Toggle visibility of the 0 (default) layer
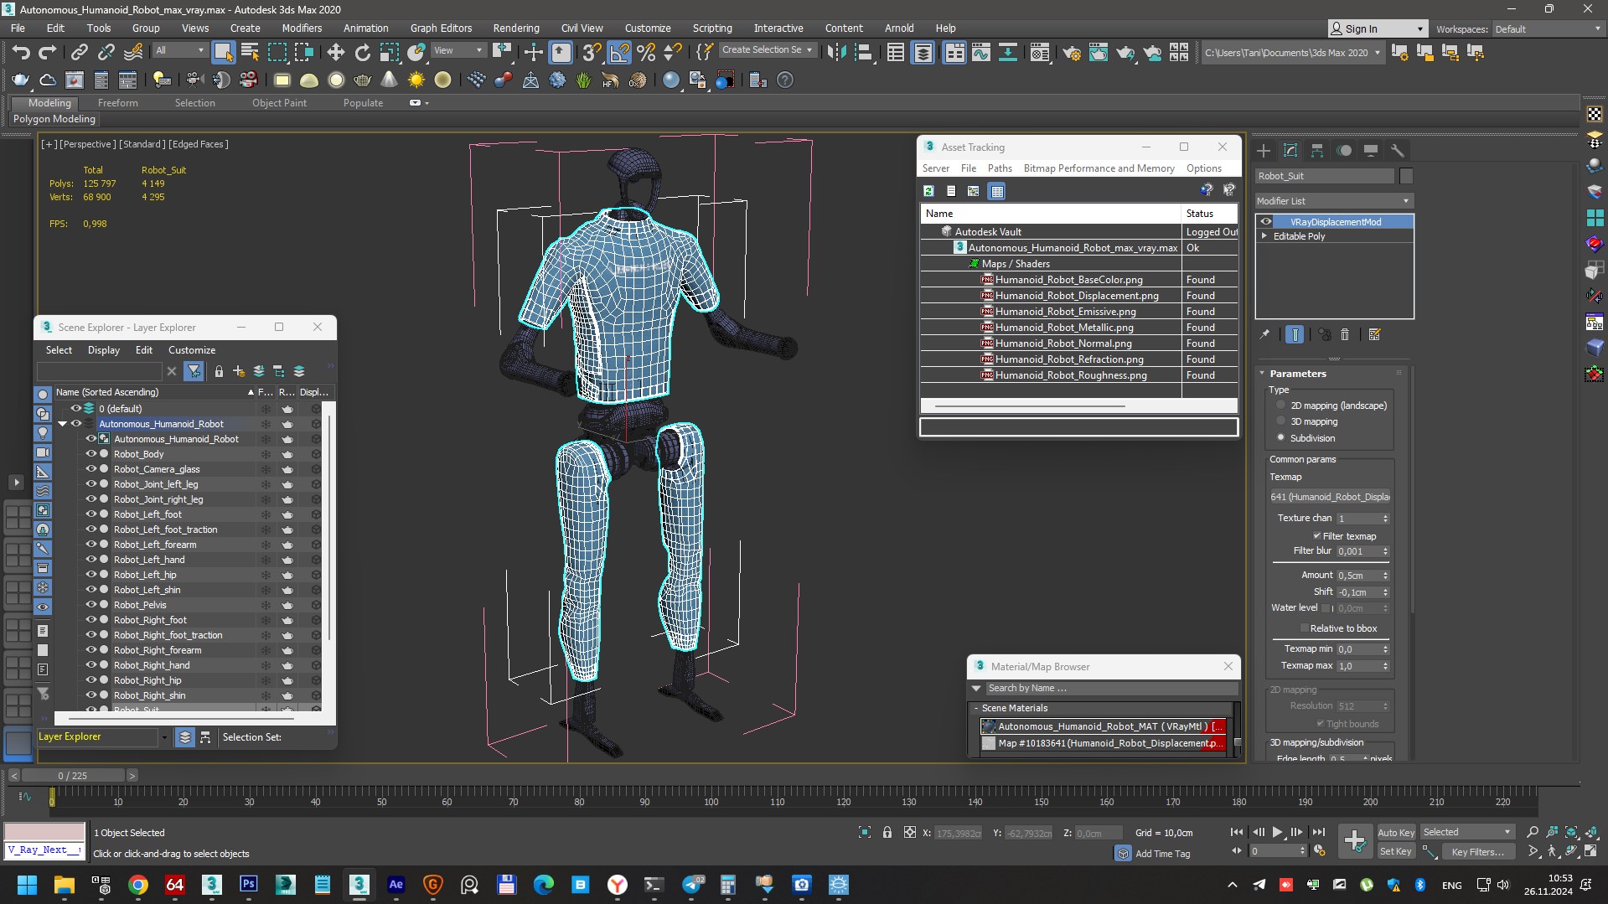Image resolution: width=1608 pixels, height=904 pixels. coord(75,409)
